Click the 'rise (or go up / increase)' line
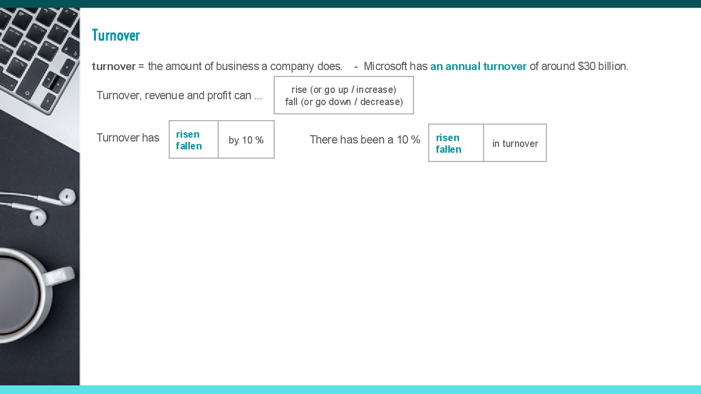Viewport: 701px width, 394px height. (x=344, y=90)
